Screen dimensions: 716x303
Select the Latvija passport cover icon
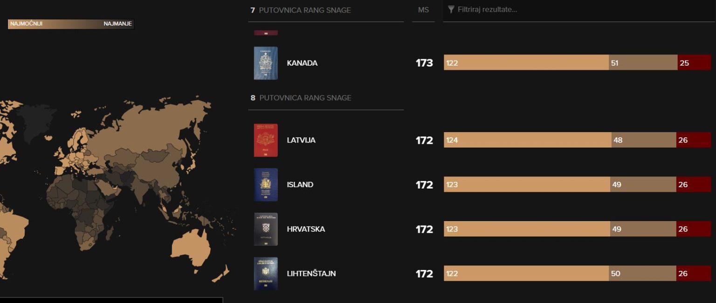tap(265, 140)
